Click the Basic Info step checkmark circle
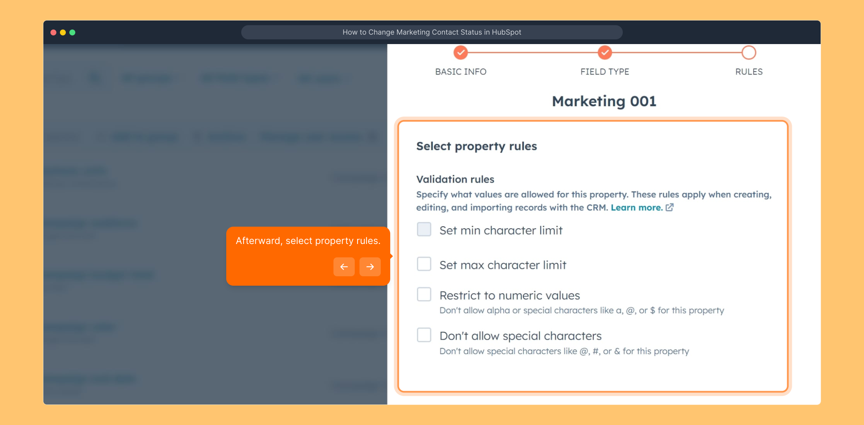Image resolution: width=864 pixels, height=425 pixels. tap(460, 52)
